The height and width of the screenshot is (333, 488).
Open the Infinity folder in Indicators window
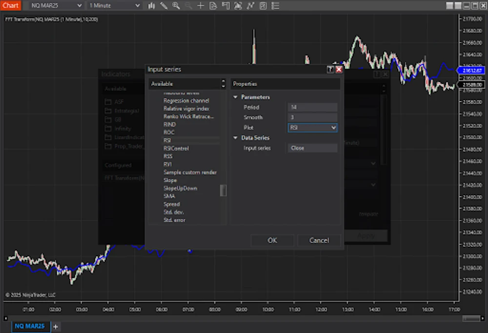[118, 129]
